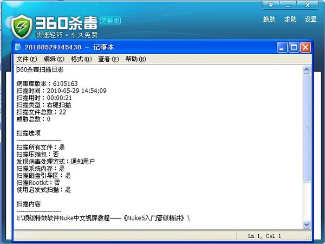This screenshot has width=325, height=244.
Task: Close the Notepad window
Action: [x=305, y=47]
